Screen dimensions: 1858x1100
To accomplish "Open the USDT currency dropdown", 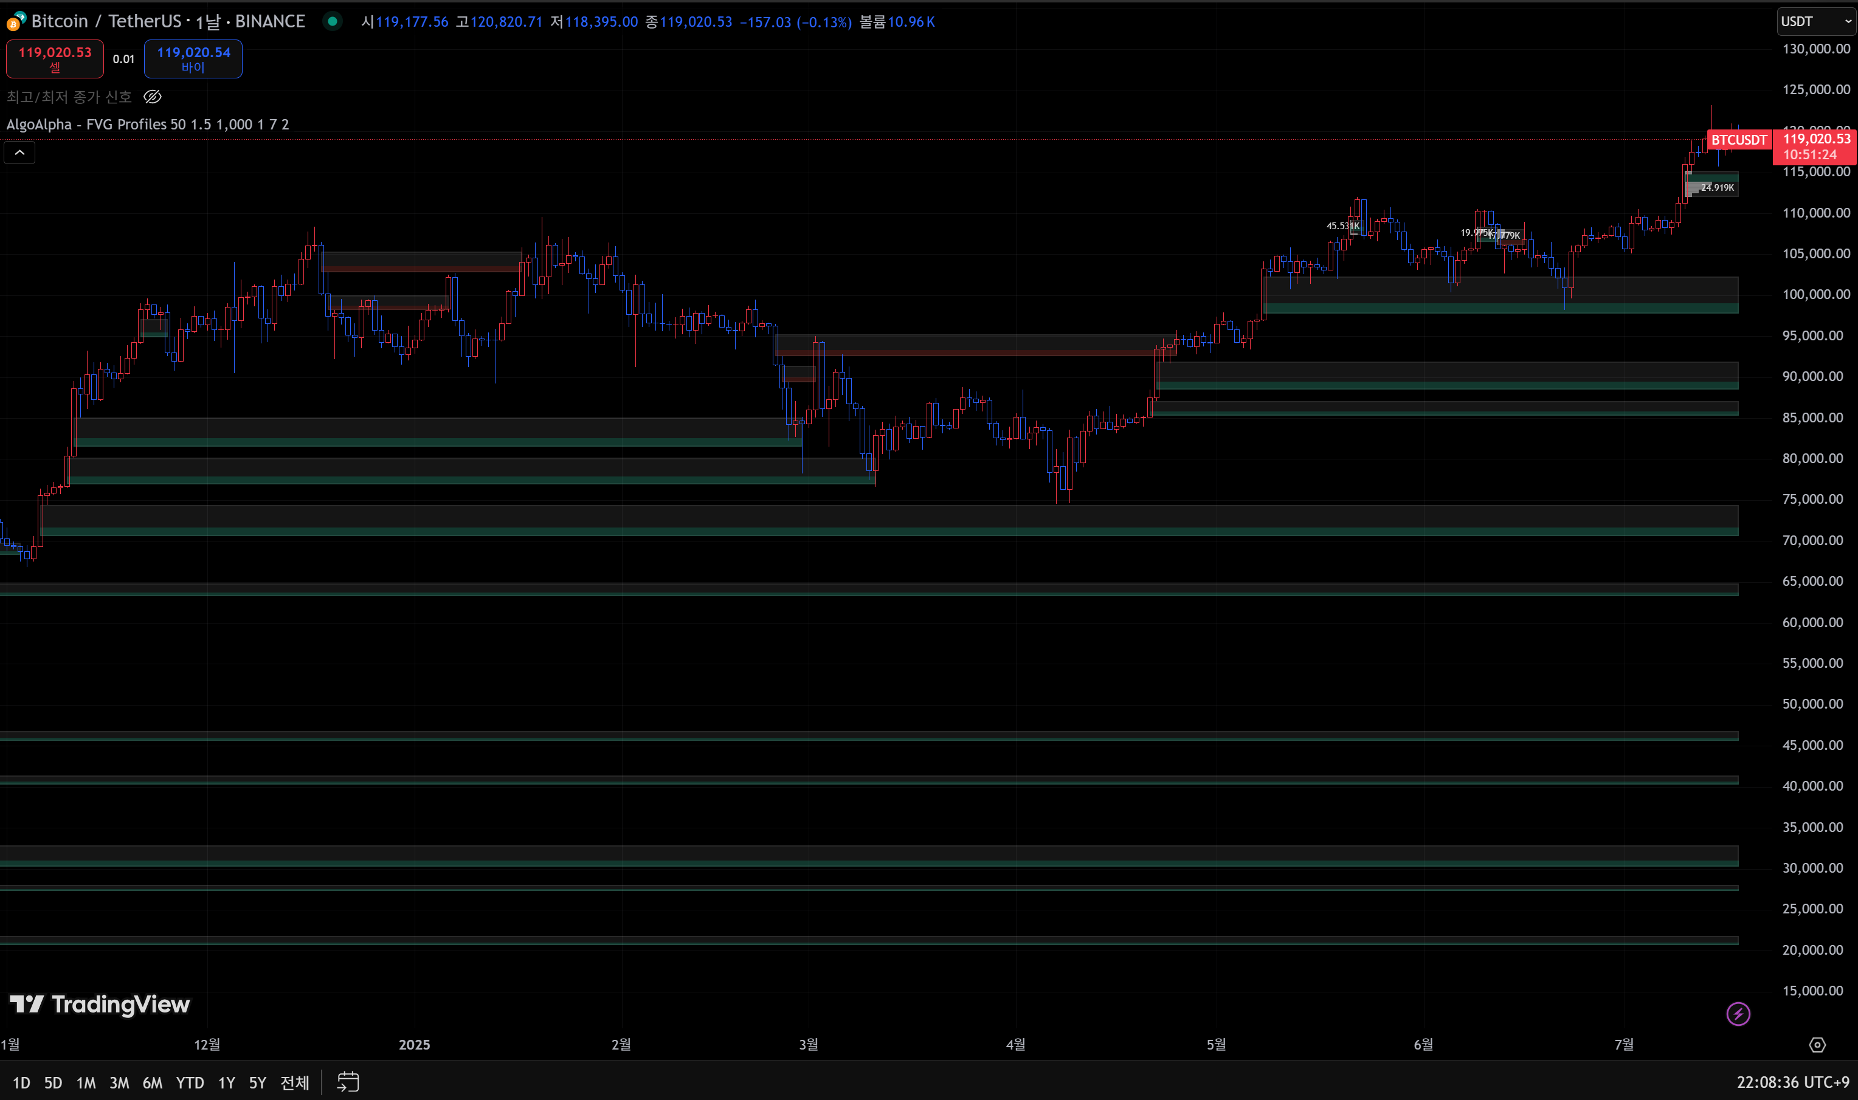I will click(1815, 21).
